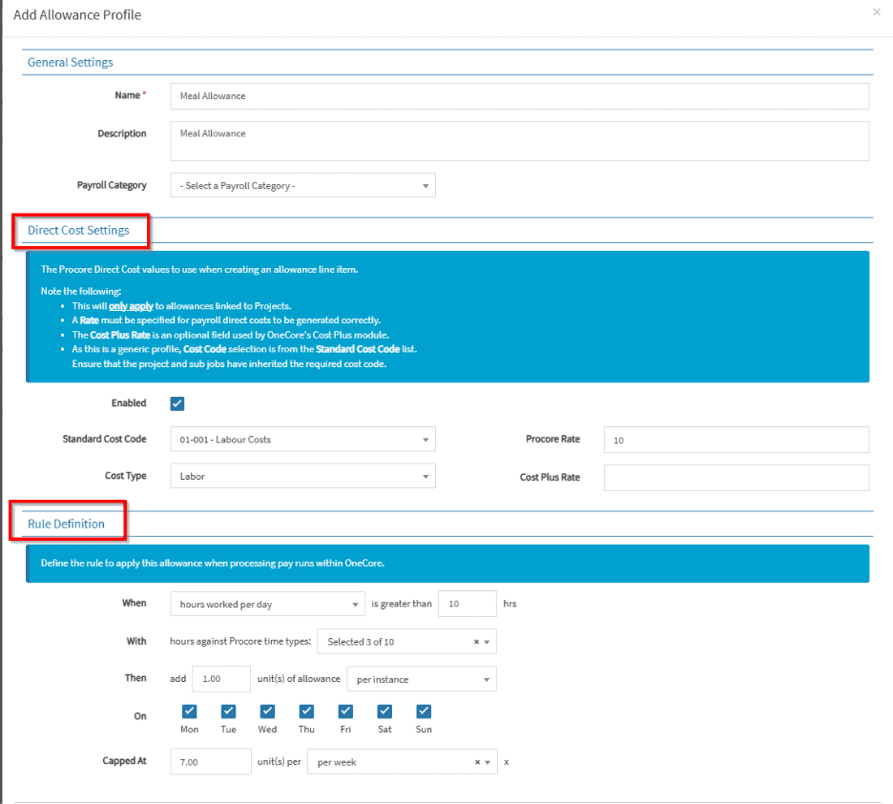Open the Cost Type Labor dropdown
This screenshot has width=893, height=804.
302,476
